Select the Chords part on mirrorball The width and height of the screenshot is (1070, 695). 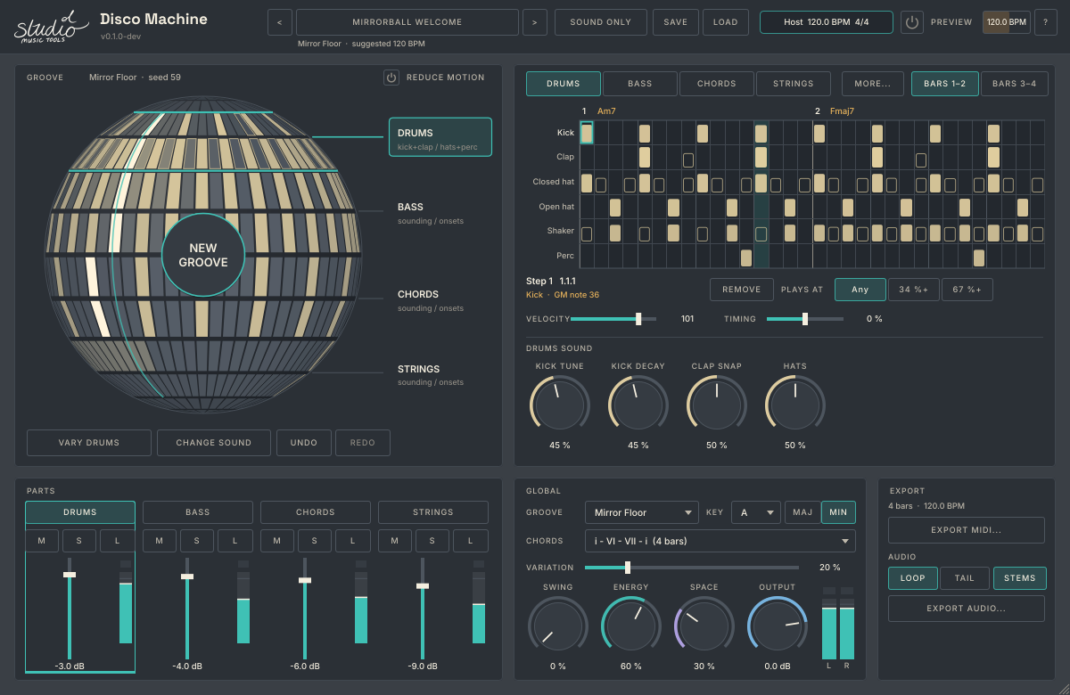(431, 300)
